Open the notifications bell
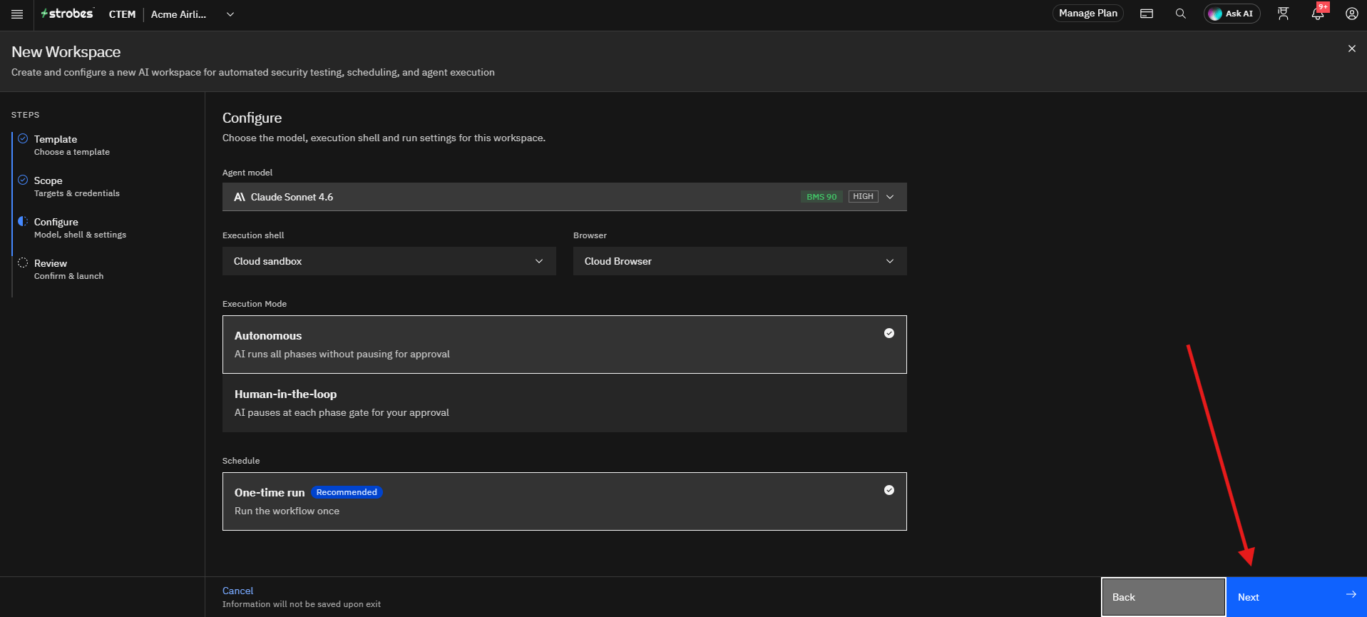 tap(1318, 14)
